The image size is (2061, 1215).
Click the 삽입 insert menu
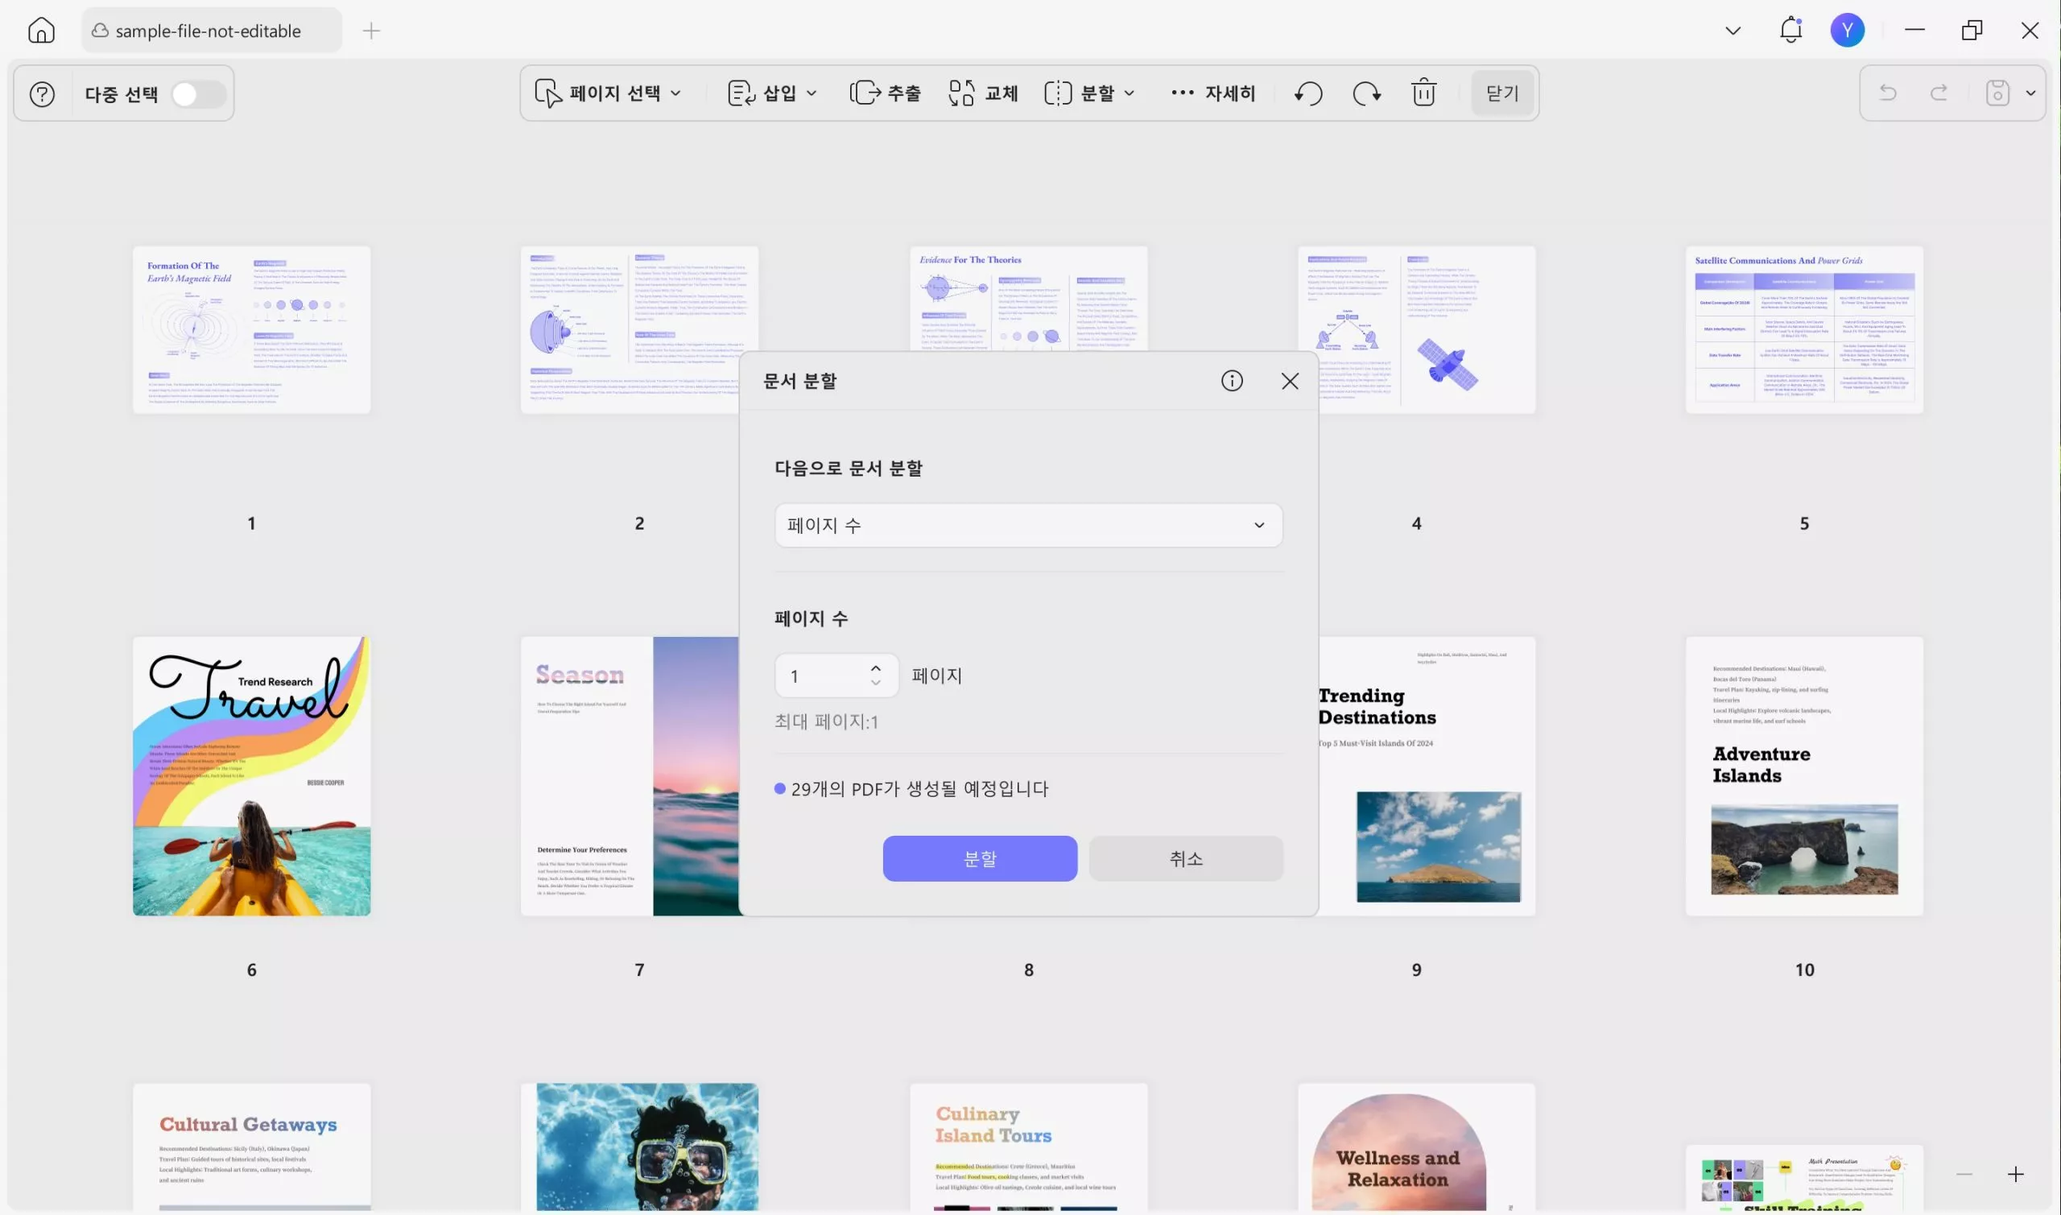tap(772, 93)
